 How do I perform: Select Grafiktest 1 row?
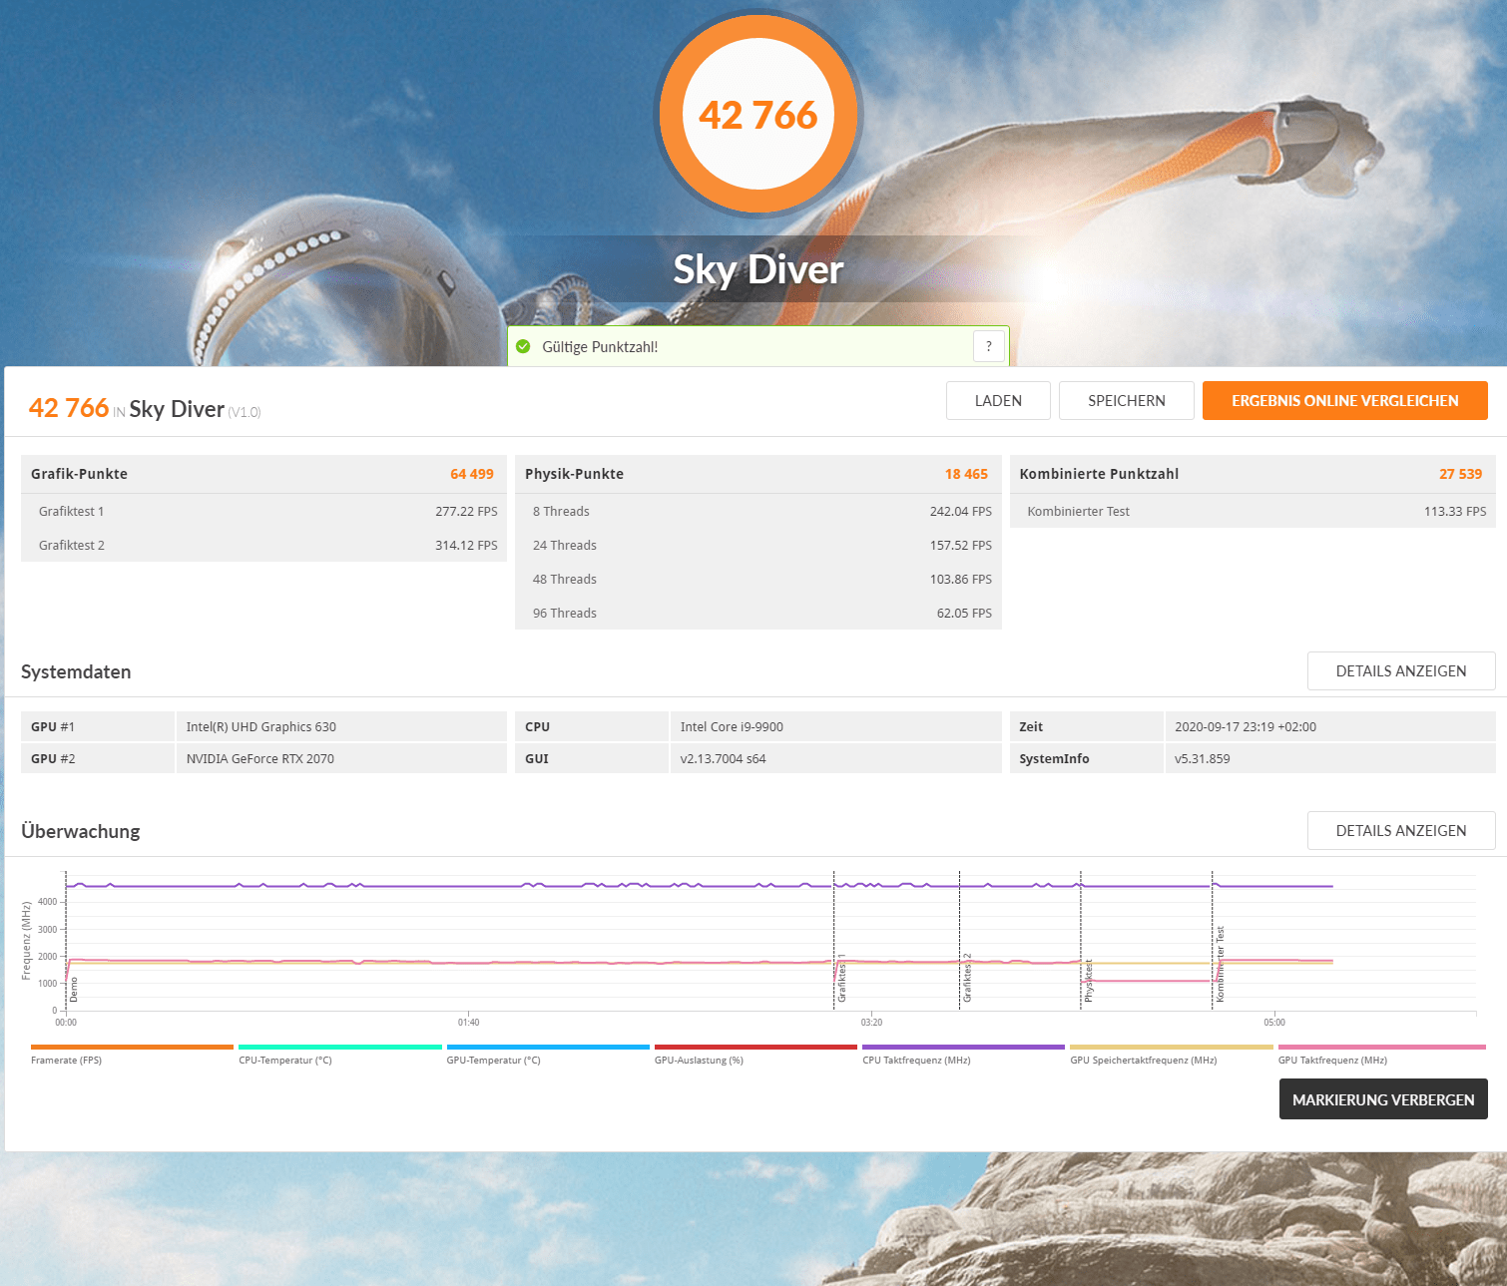tap(263, 511)
